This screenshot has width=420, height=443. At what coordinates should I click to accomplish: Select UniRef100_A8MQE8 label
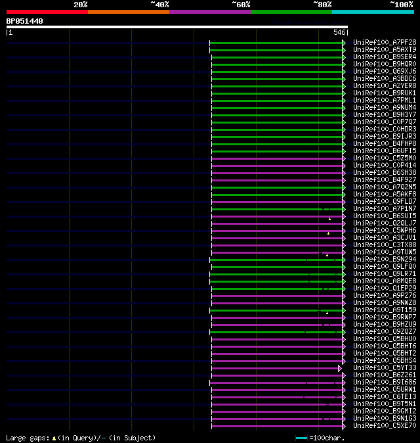coord(385,281)
